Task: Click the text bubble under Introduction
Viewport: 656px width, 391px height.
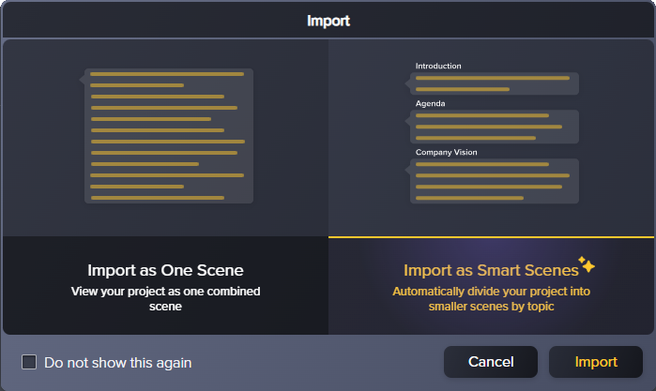Action: pyautogui.click(x=494, y=83)
